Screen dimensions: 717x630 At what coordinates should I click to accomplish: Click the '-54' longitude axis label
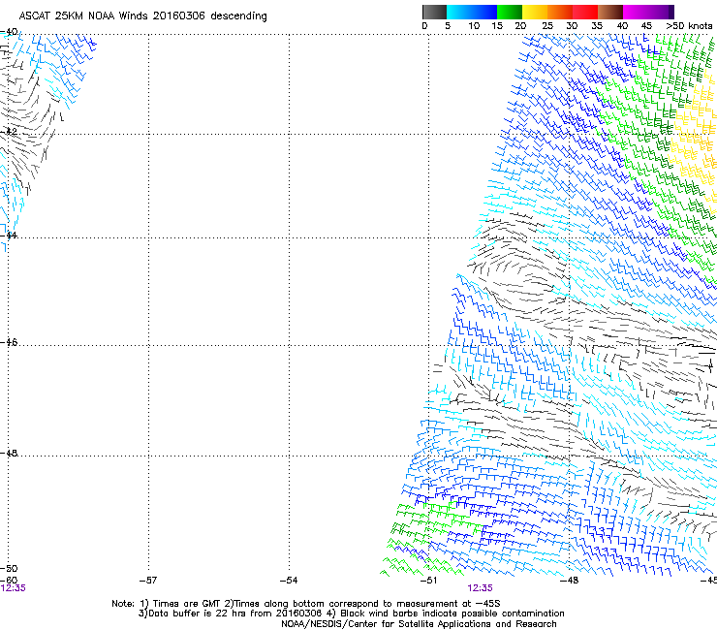coord(289,581)
